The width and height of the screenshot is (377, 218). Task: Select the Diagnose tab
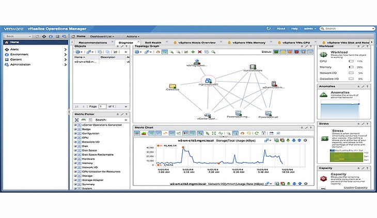point(125,42)
